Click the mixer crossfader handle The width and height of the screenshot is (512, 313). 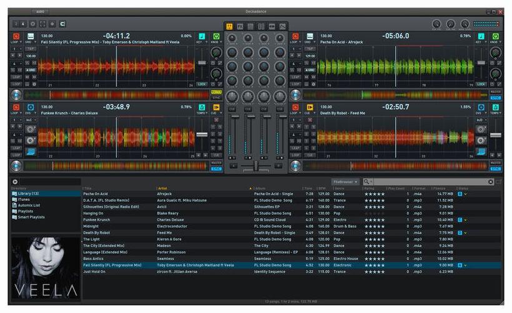point(255,166)
